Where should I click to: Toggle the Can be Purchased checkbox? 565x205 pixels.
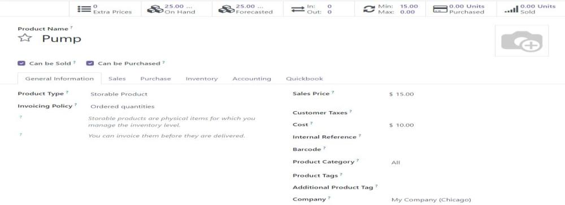tap(90, 63)
